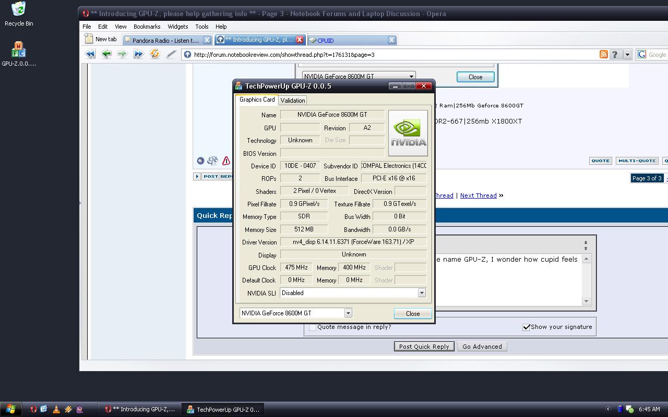
Task: Click the question mark icon in address bar
Action: (x=615, y=54)
